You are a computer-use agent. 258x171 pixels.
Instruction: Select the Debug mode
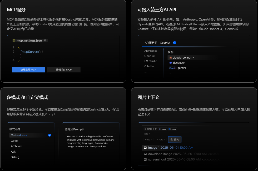tap(15, 157)
